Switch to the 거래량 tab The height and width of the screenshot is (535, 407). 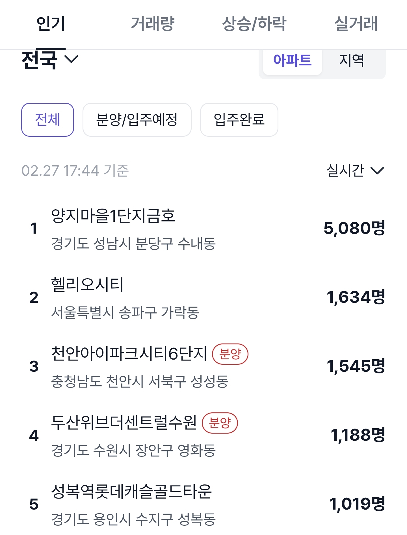point(153,24)
